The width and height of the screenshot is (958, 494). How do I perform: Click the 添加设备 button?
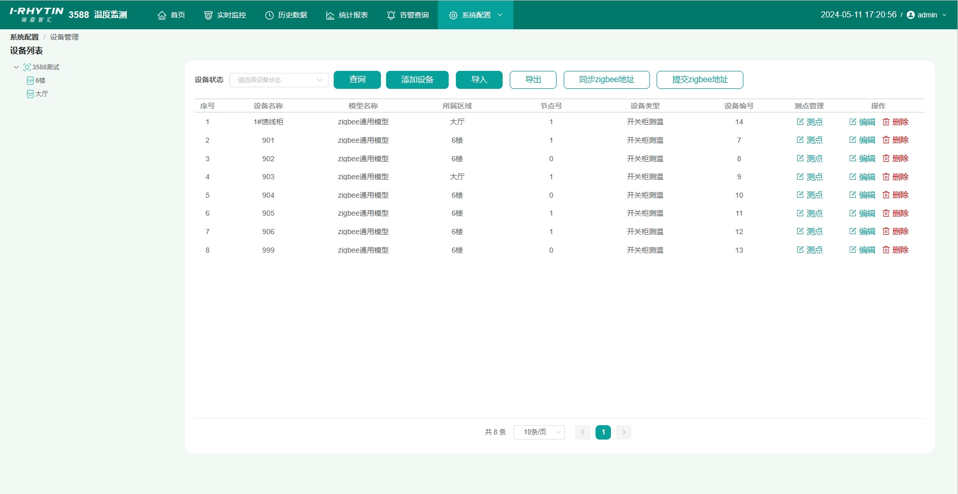[x=417, y=80]
